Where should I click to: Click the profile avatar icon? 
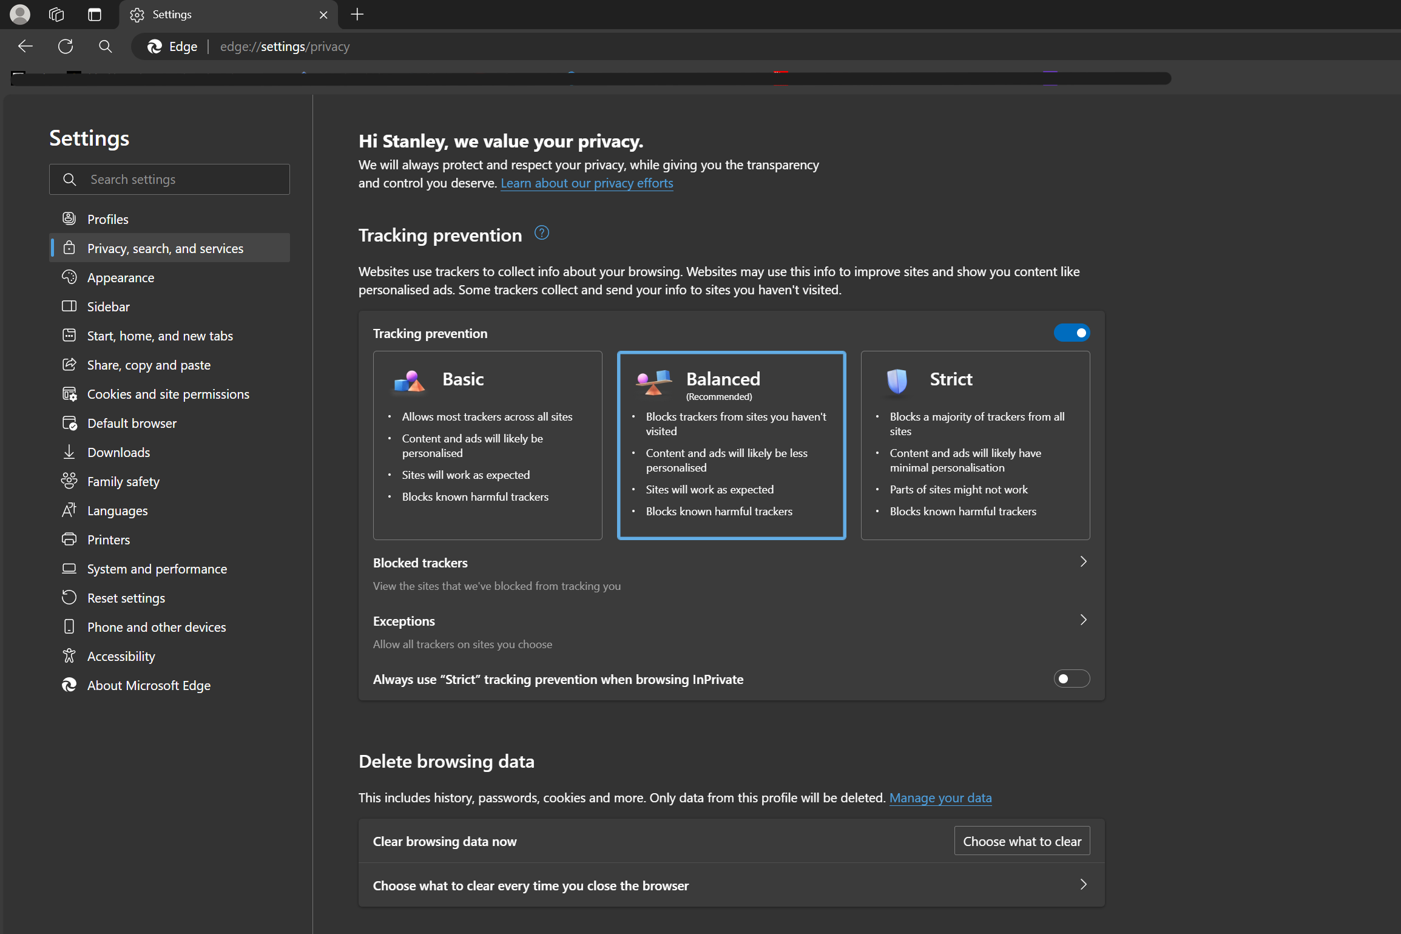click(x=20, y=14)
